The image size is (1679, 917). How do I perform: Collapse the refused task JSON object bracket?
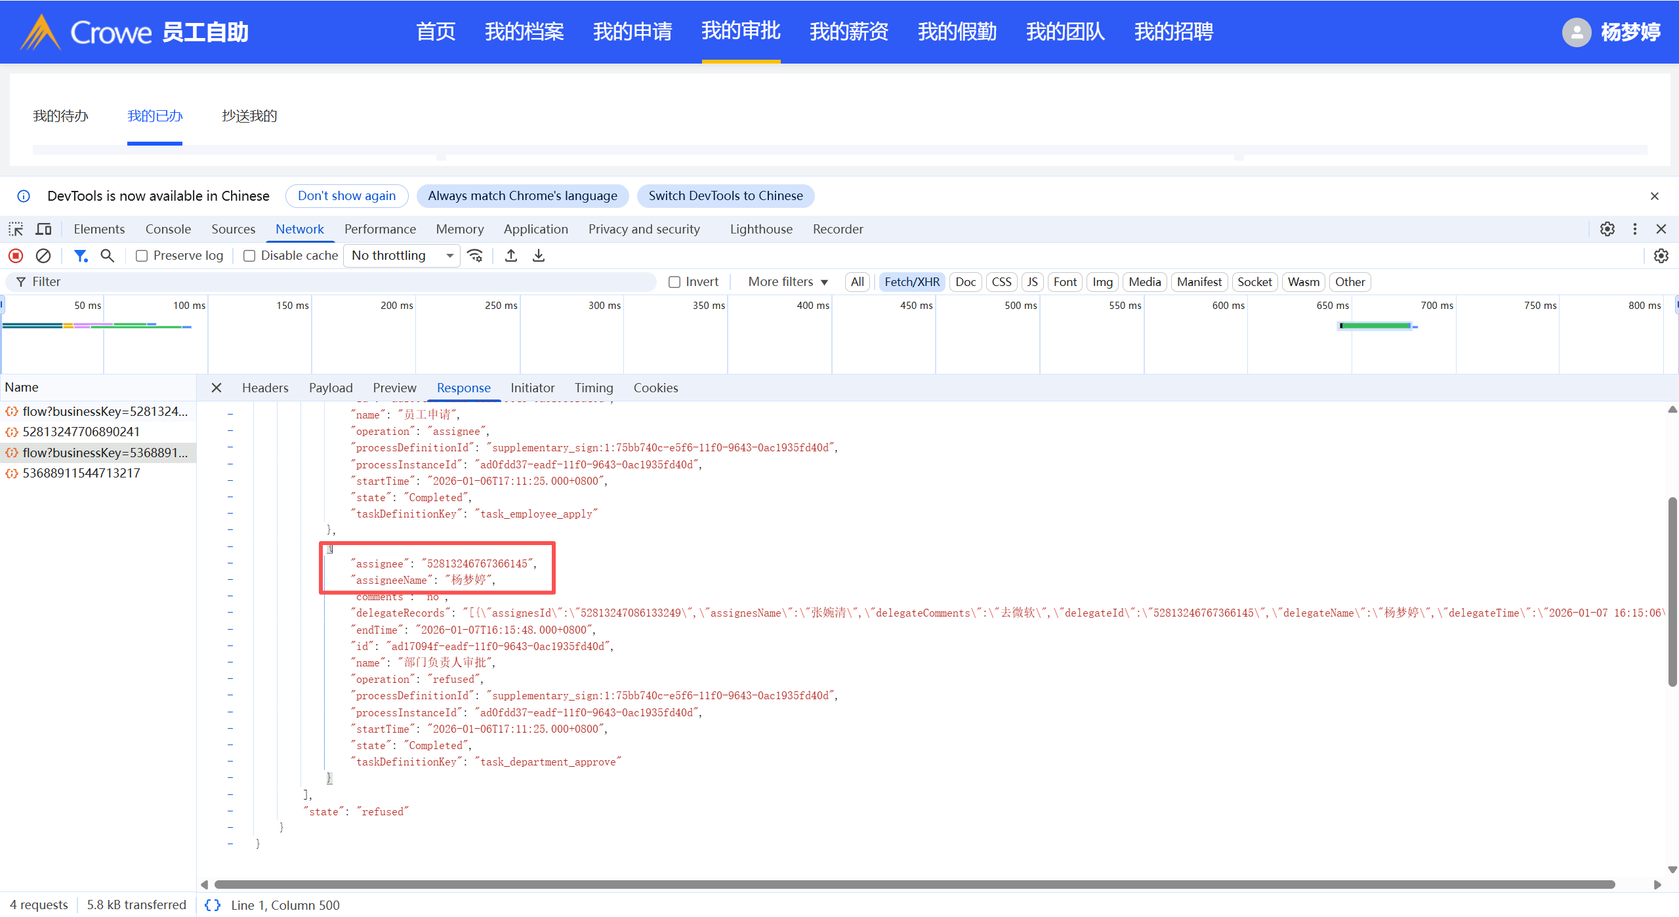pos(330,548)
